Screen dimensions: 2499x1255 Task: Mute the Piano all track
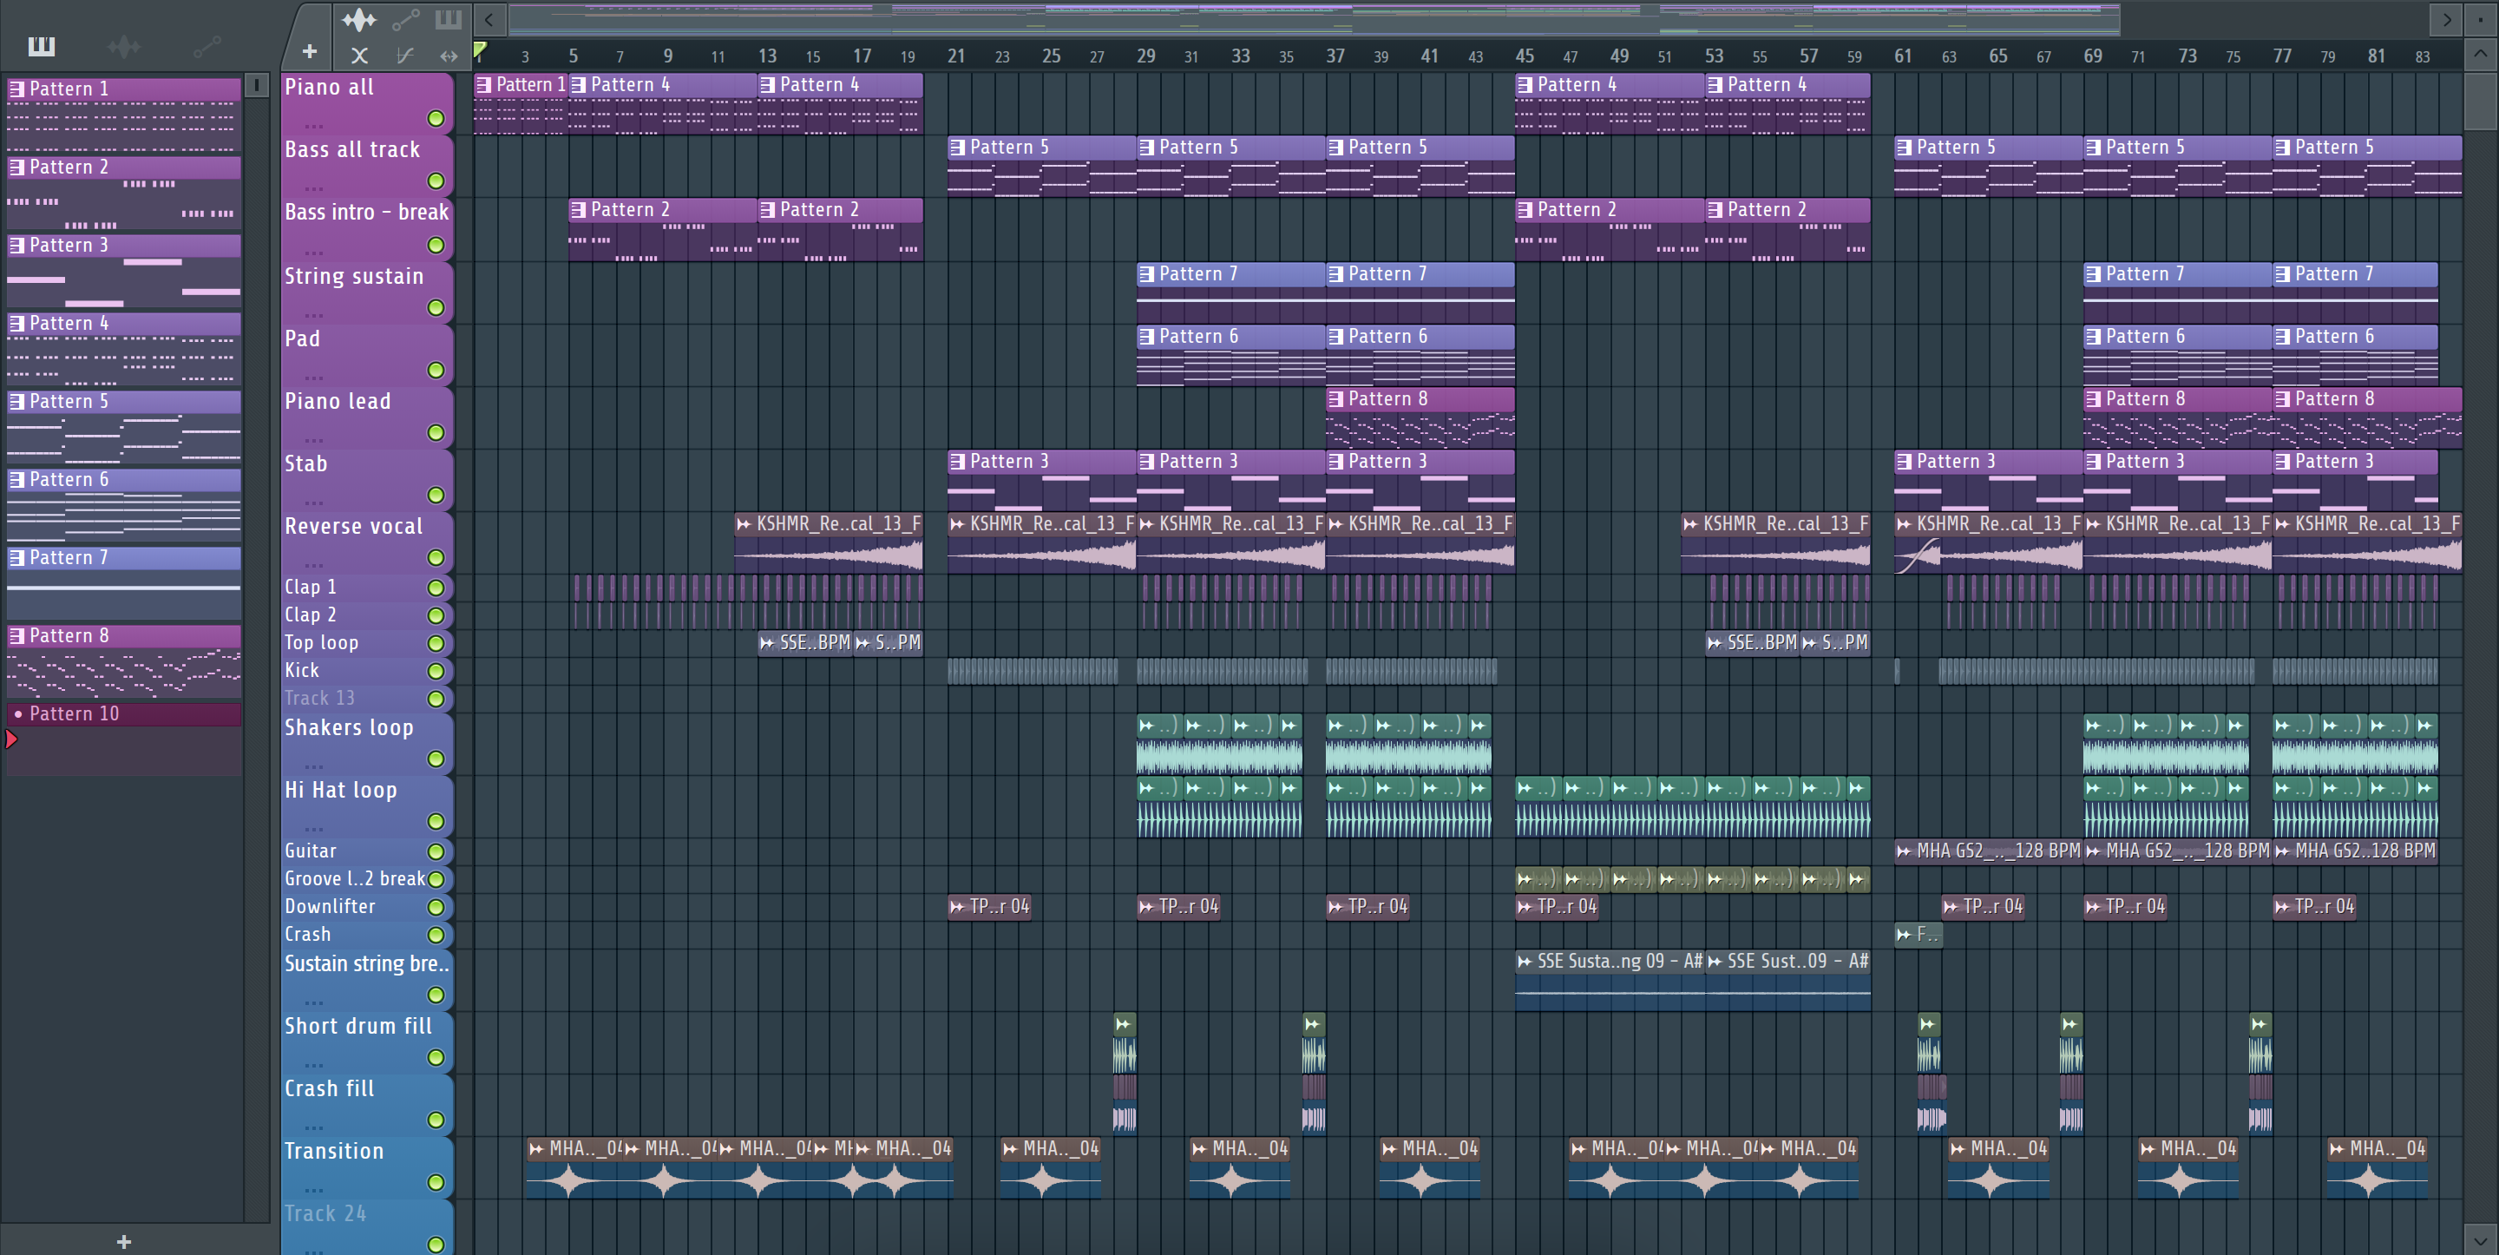(x=436, y=118)
